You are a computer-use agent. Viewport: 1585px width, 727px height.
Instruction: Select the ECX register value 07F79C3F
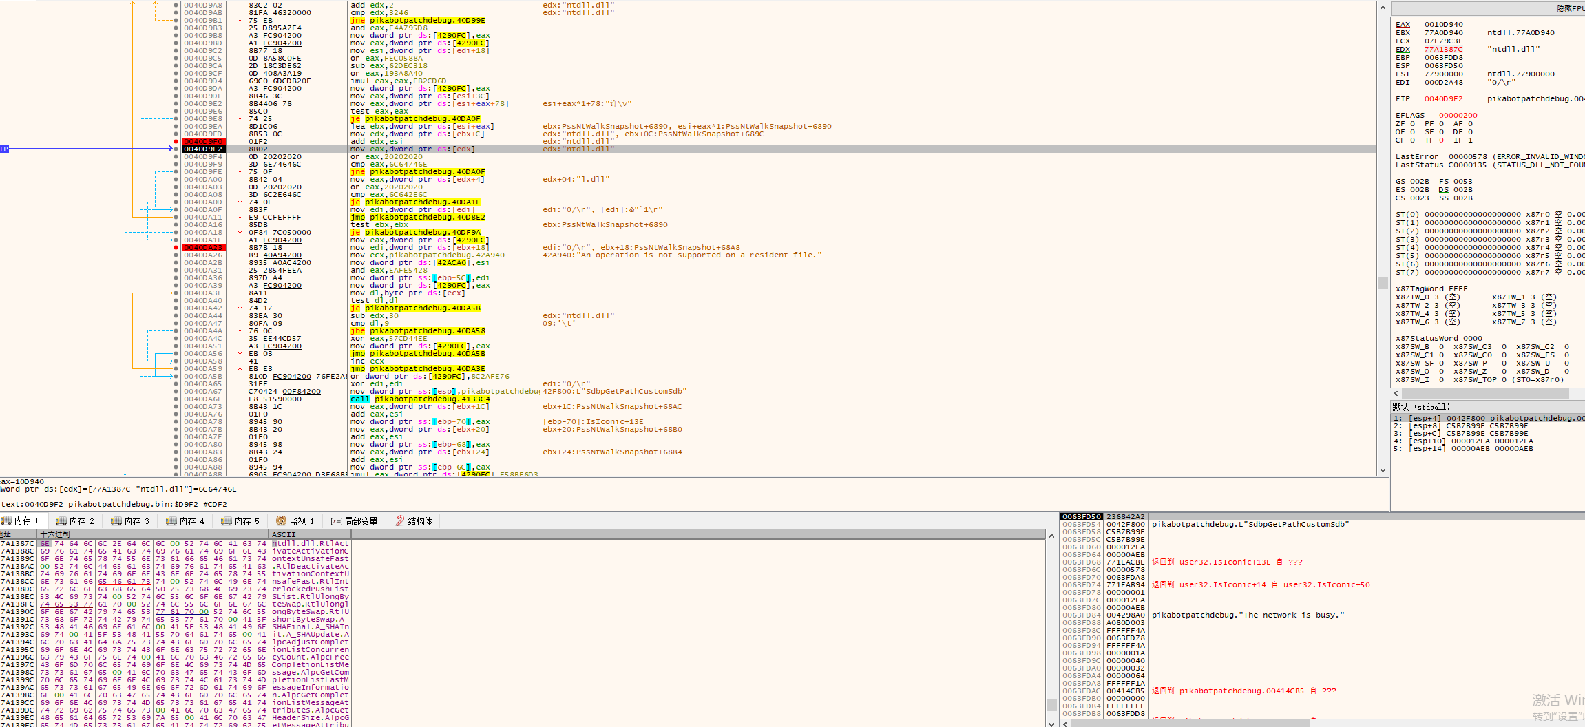coord(1444,41)
